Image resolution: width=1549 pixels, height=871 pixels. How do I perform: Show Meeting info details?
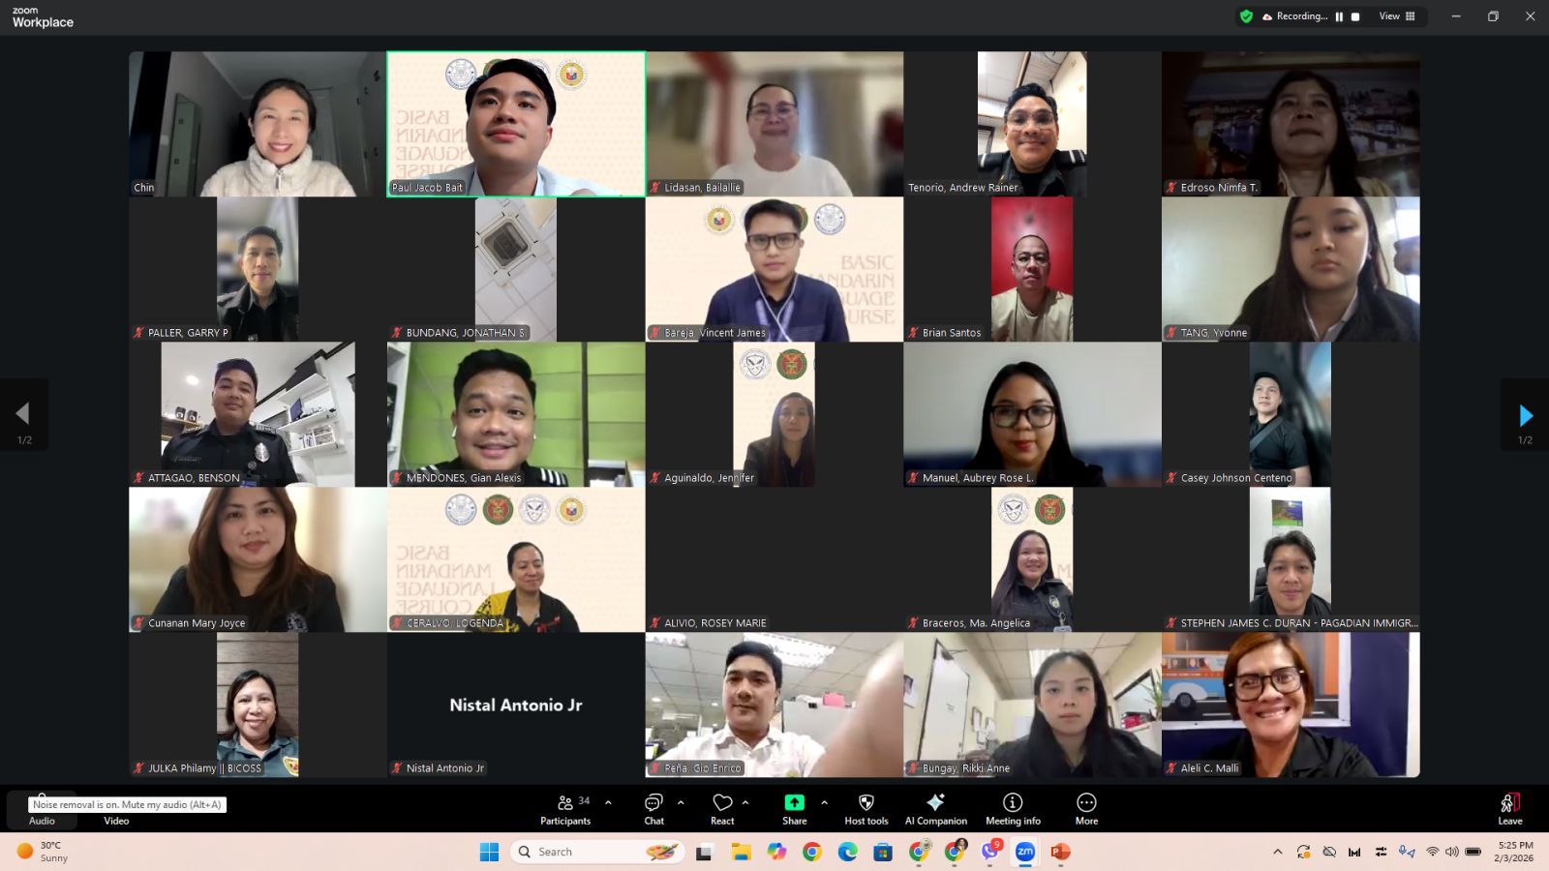(1013, 809)
